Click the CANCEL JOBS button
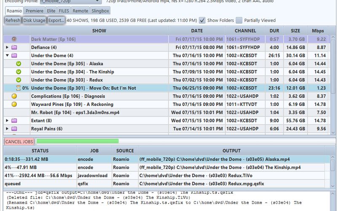Screen dimensions: 337x211 click(19, 141)
